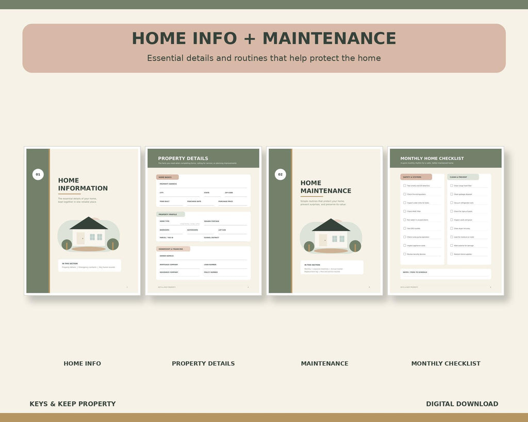
Task: Click the 'MONTHLY HOME CHECKLIST' page header
Action: coord(446,158)
